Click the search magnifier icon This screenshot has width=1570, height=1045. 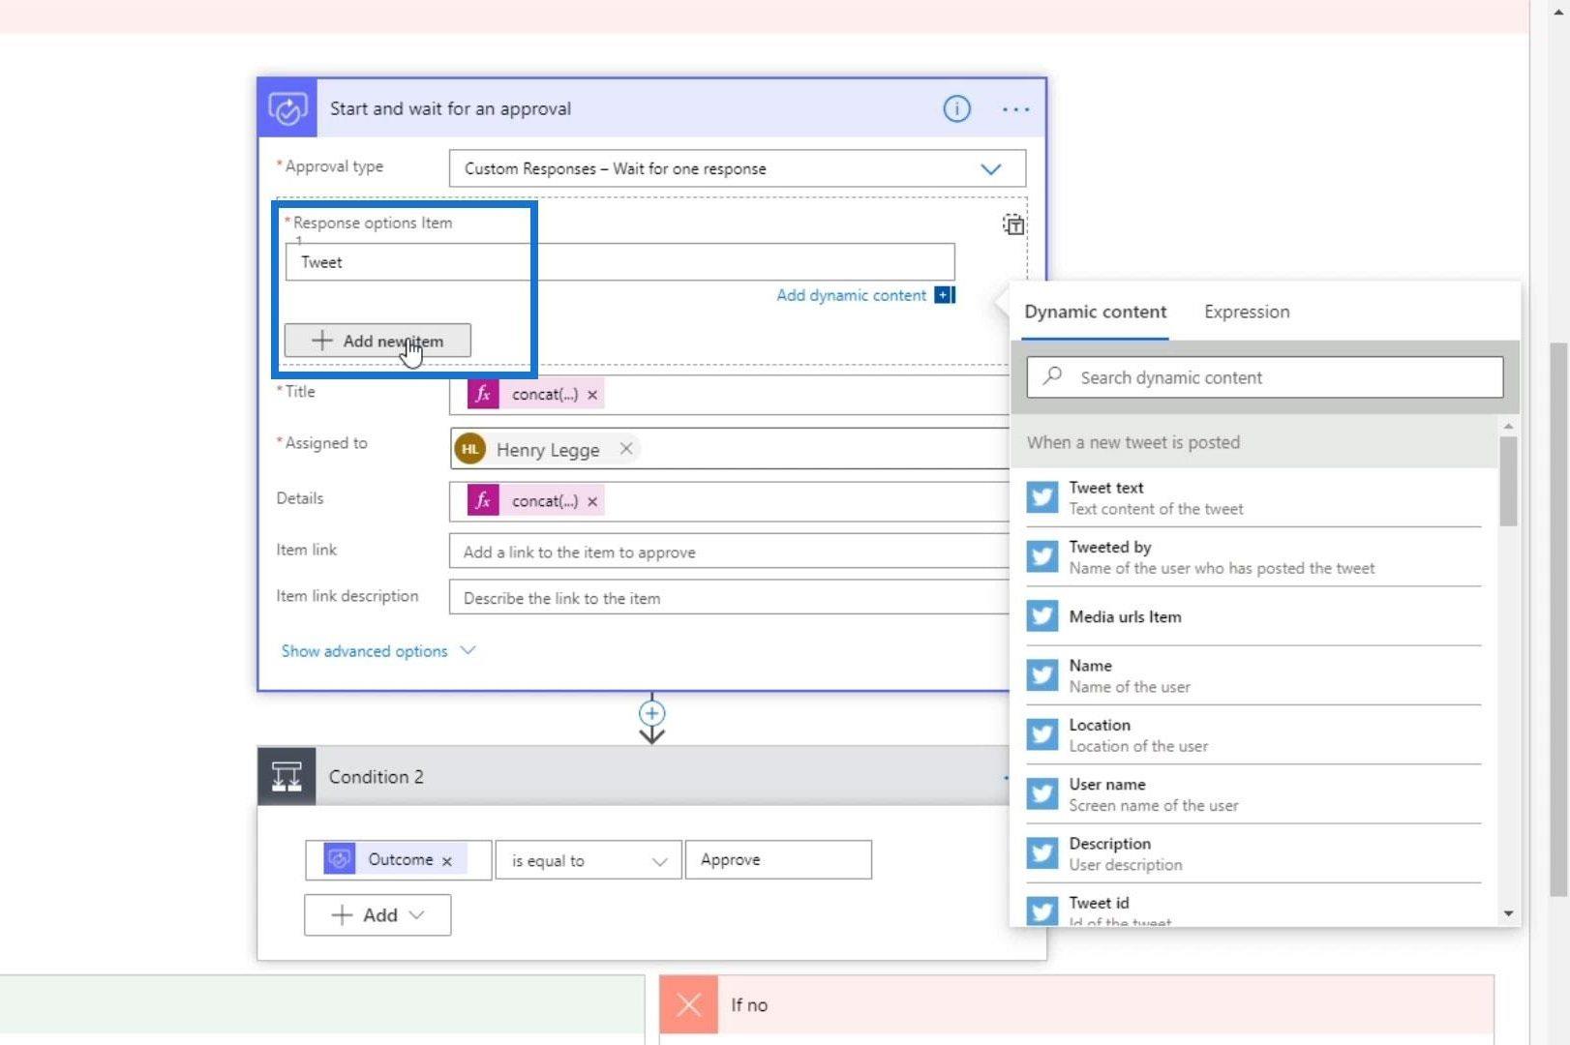[x=1052, y=376]
